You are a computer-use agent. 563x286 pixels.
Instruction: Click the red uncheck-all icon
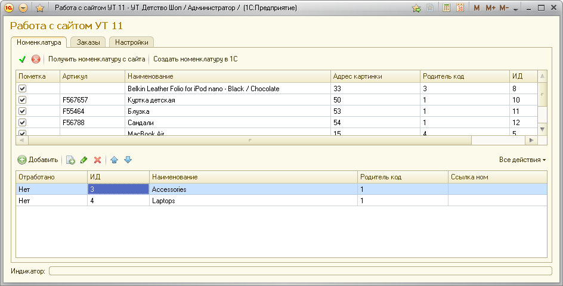click(x=36, y=59)
